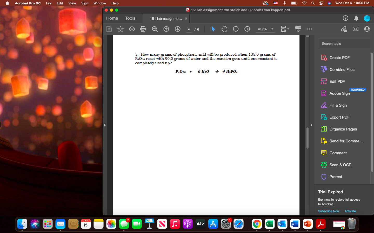Open the Edit menu

click(x=60, y=3)
